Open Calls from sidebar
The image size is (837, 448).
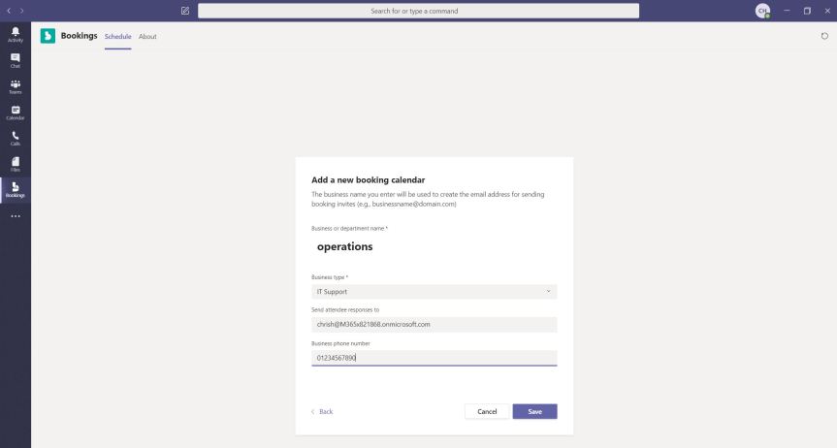(x=15, y=139)
